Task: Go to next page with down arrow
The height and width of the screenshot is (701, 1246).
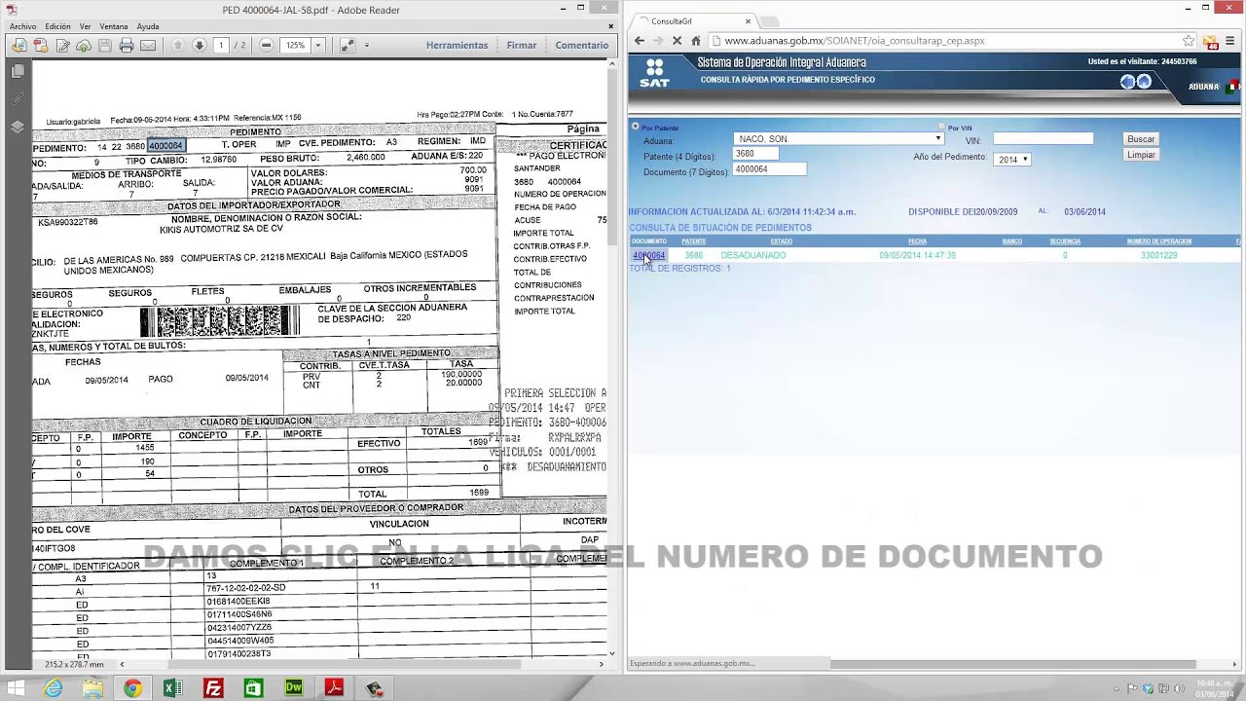Action: (199, 46)
